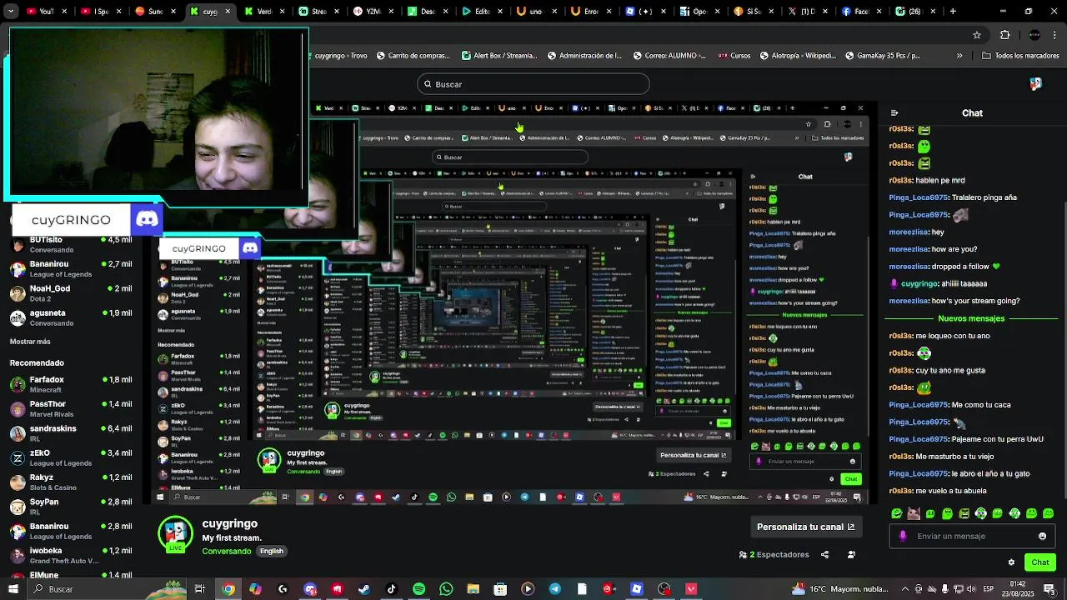Open cuygringo channel avatar
The image size is (1067, 600).
click(x=176, y=534)
